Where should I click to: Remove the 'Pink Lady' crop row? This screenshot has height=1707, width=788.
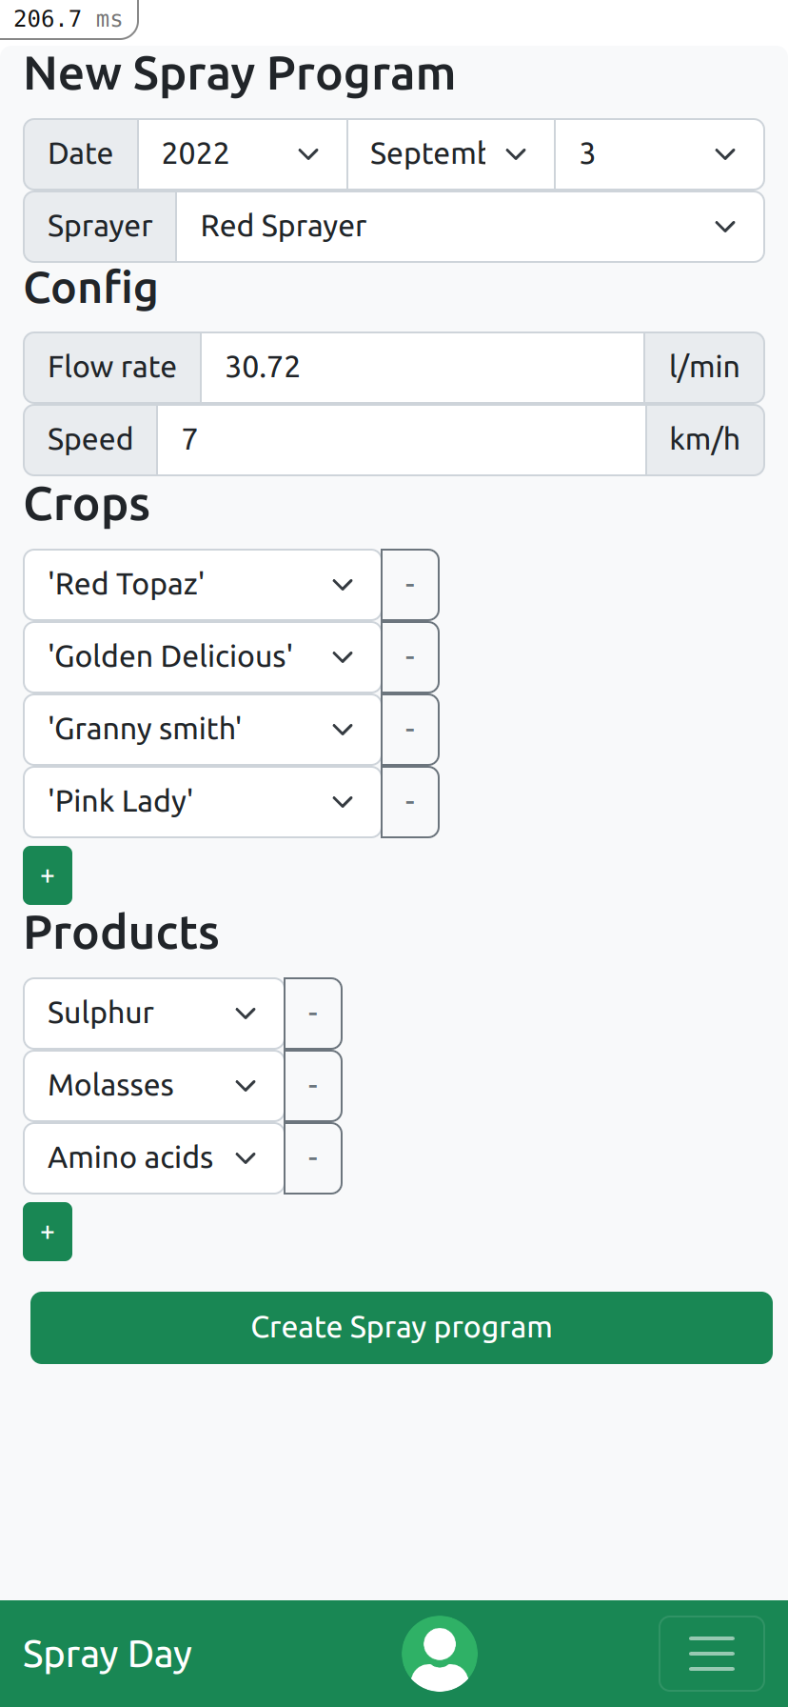pyautogui.click(x=410, y=802)
